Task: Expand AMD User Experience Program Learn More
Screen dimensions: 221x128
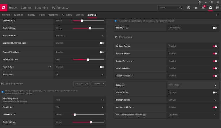Action: pos(193,115)
